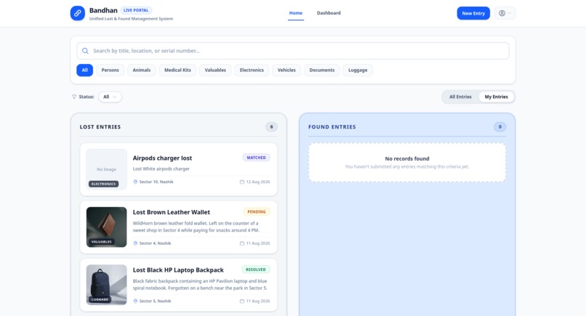Filter by Medical Kits category
The width and height of the screenshot is (586, 316).
pyautogui.click(x=177, y=70)
